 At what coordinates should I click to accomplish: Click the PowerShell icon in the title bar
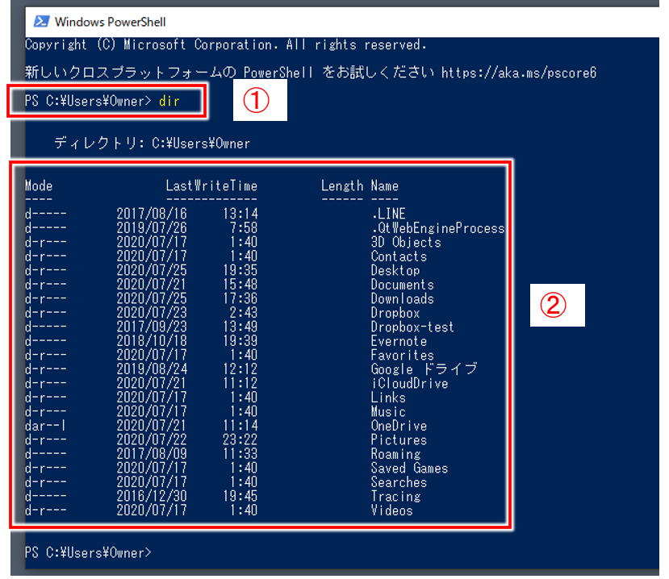(41, 21)
